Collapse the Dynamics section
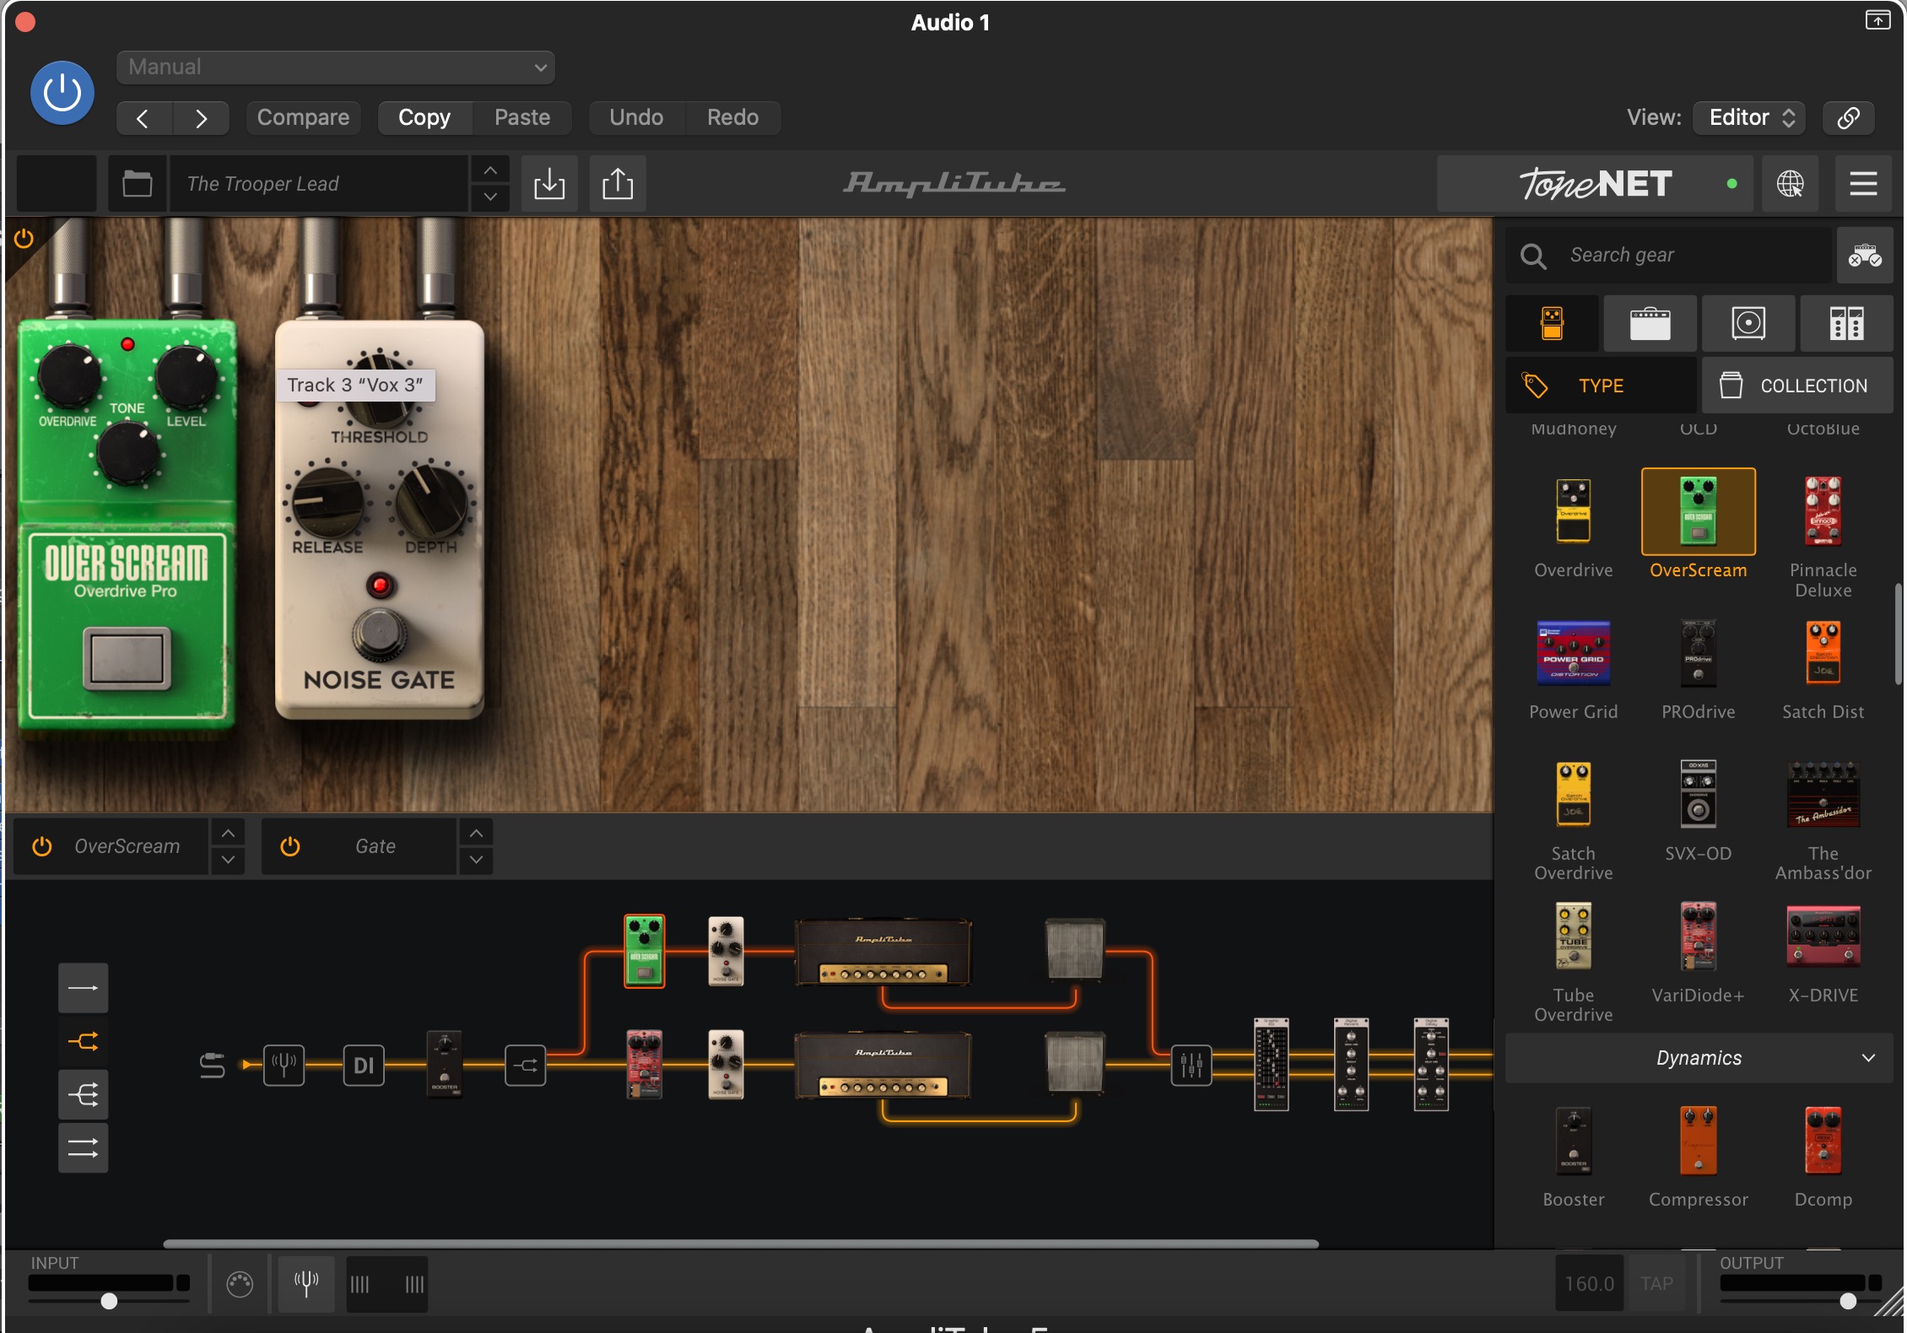Viewport: 1907px width, 1333px height. point(1699,1058)
